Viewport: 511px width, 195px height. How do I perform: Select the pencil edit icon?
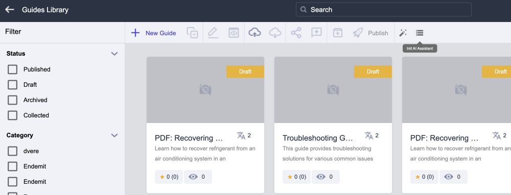[213, 33]
